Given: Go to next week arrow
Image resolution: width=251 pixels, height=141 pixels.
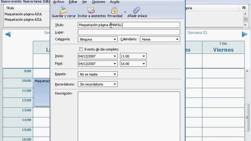Looking at the screenshot, I should pos(244,34).
